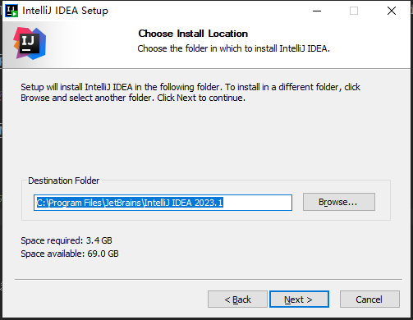
Task: Click Next to continue installation
Action: tap(299, 299)
